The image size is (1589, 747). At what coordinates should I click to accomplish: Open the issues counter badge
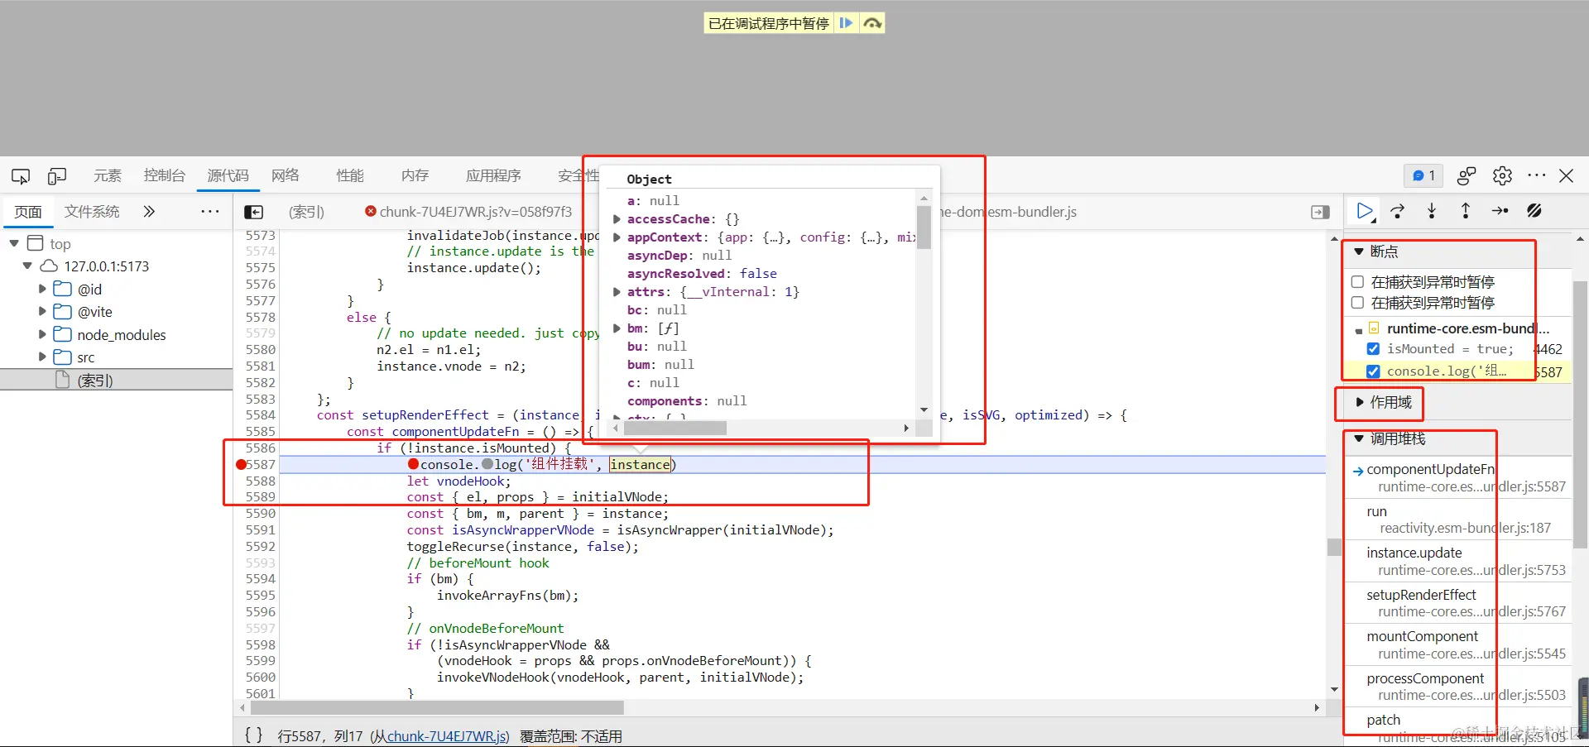coord(1423,175)
